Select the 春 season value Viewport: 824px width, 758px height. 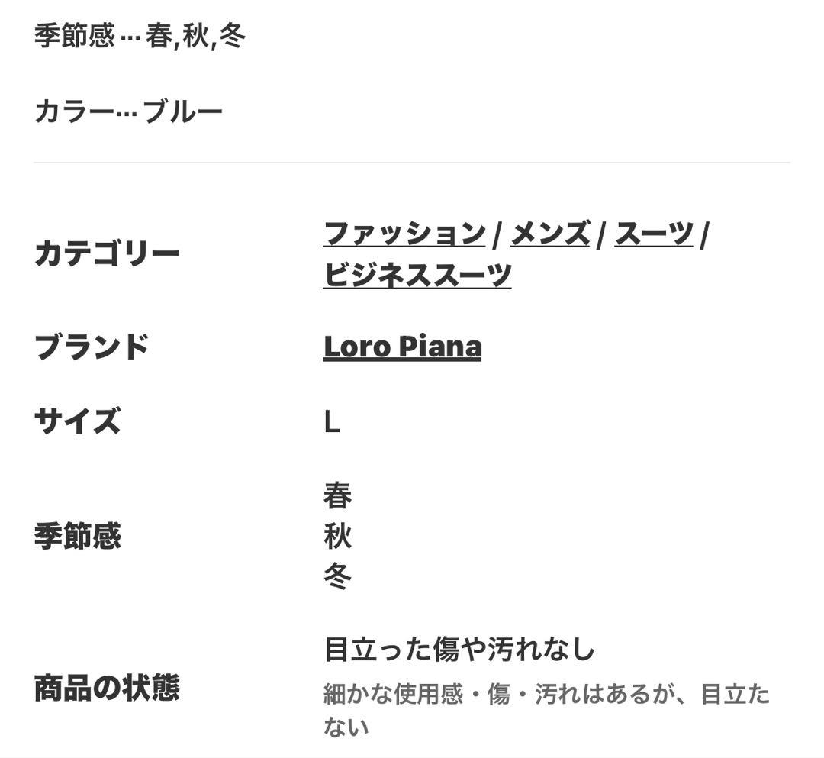(338, 496)
